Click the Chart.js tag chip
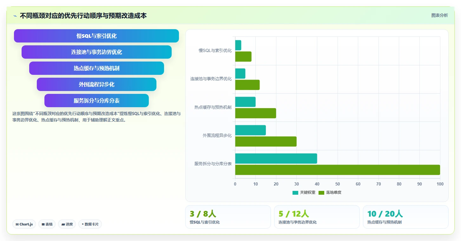 click(24, 224)
